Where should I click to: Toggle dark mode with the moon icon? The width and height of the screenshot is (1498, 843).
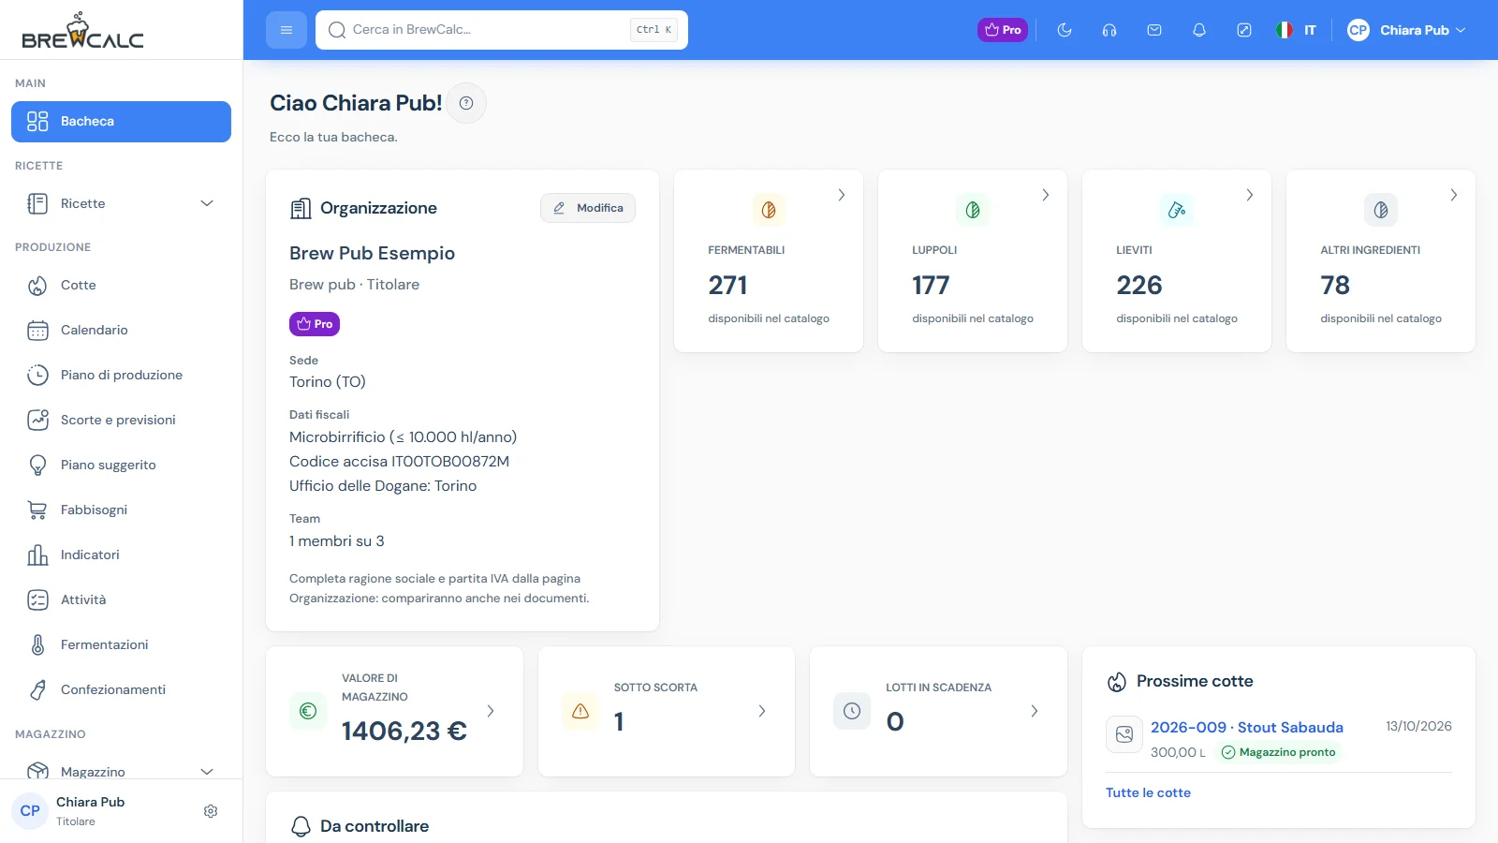click(x=1065, y=30)
